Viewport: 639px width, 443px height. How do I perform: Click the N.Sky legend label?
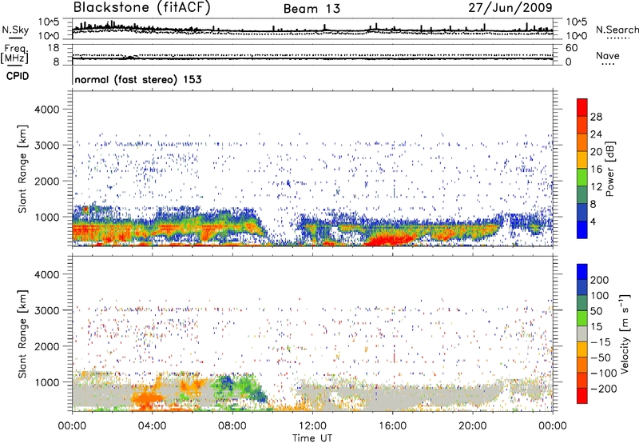pyautogui.click(x=15, y=30)
